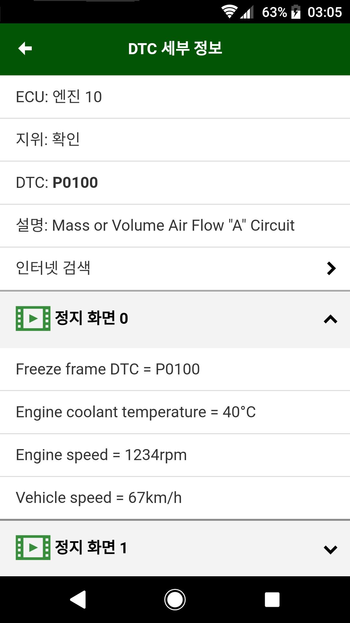
Task: Expand 정지 화면 1 with down chevron
Action: coord(330,549)
